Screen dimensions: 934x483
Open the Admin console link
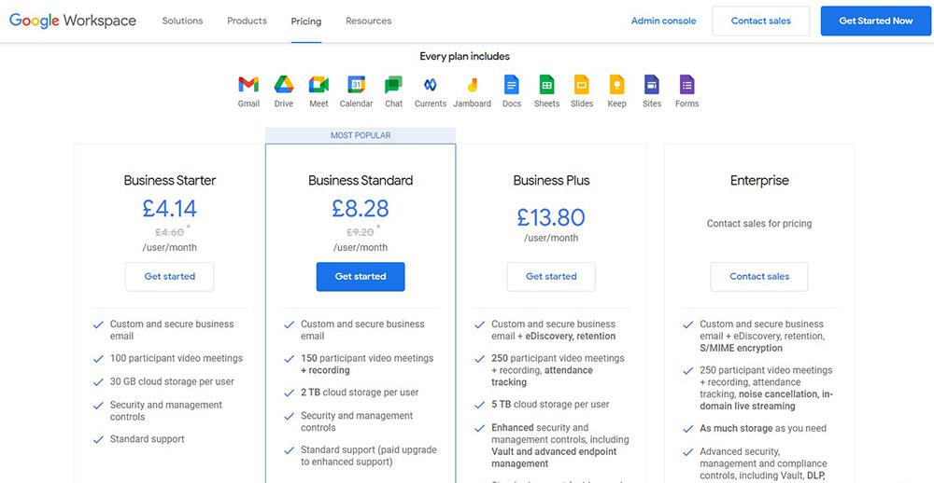pos(663,21)
